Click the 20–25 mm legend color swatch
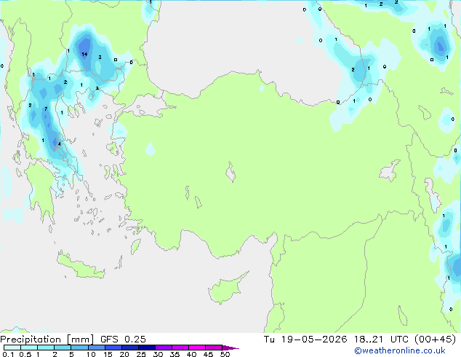The width and height of the screenshot is (461, 357). click(x=130, y=348)
